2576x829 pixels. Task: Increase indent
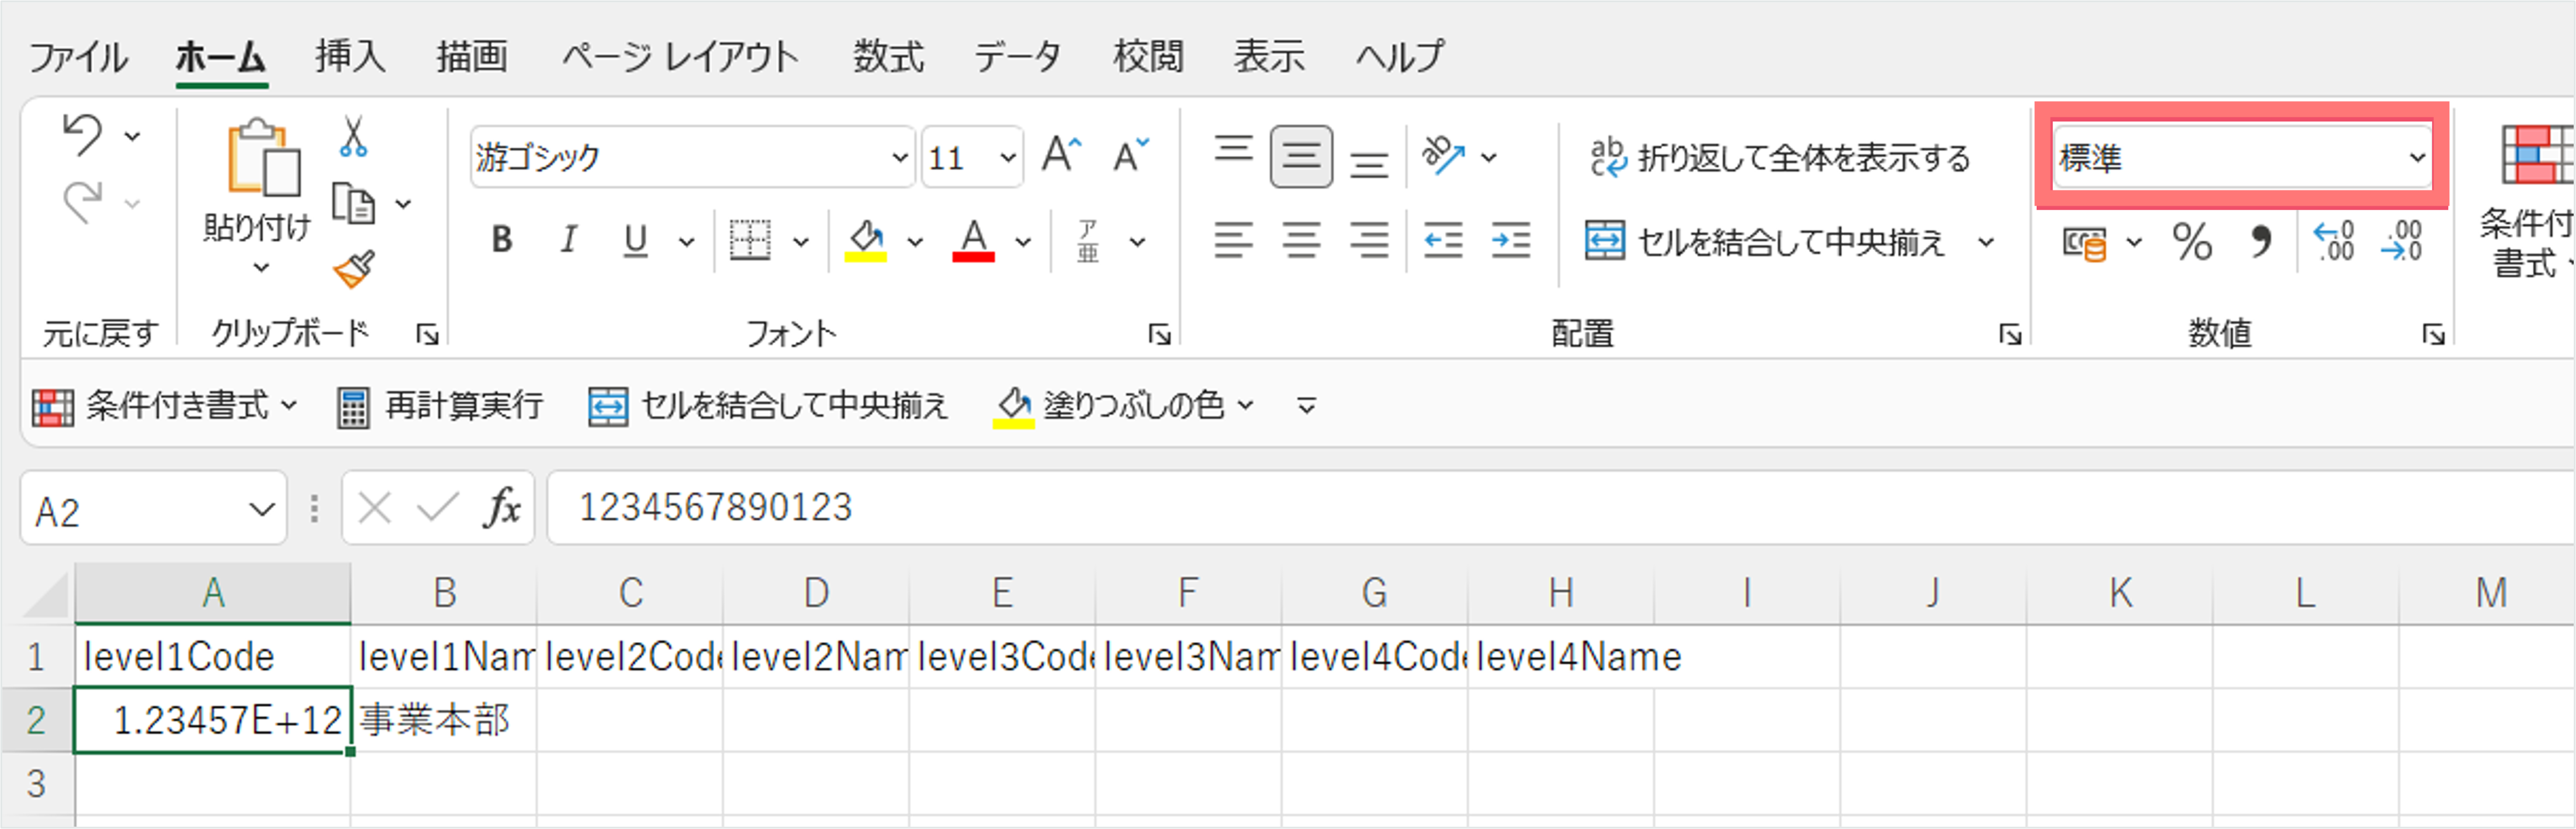point(1510,240)
